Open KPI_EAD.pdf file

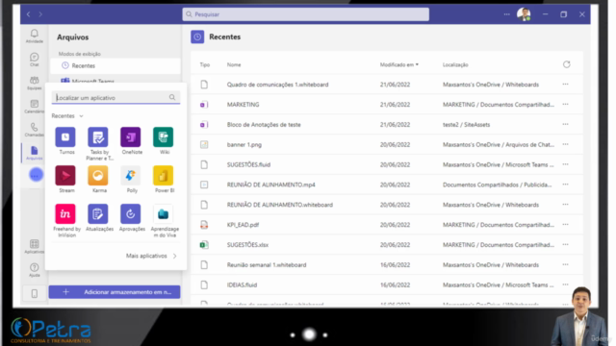[243, 225]
